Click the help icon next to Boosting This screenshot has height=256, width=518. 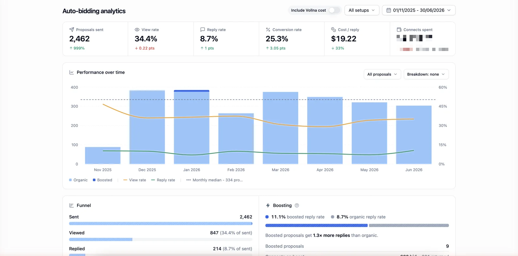pyautogui.click(x=297, y=205)
